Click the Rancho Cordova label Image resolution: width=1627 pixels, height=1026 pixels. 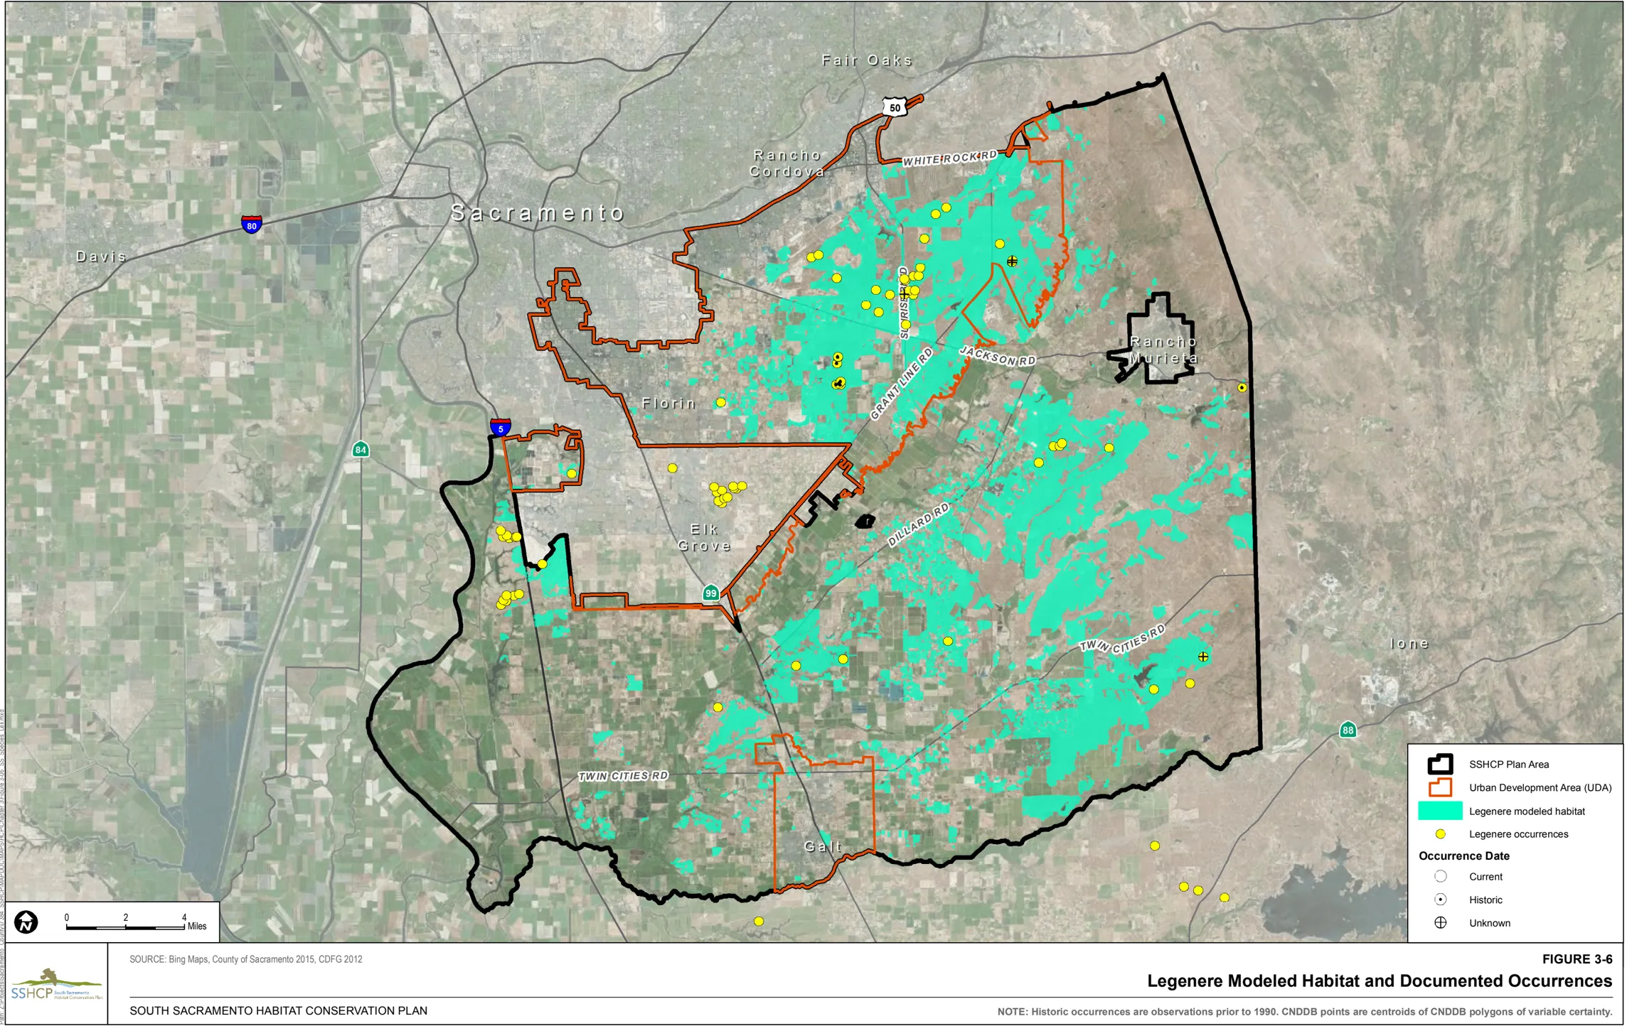coord(787,163)
